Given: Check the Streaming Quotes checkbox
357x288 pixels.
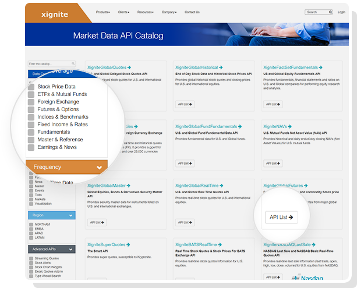Looking at the screenshot, I should 31,258.
